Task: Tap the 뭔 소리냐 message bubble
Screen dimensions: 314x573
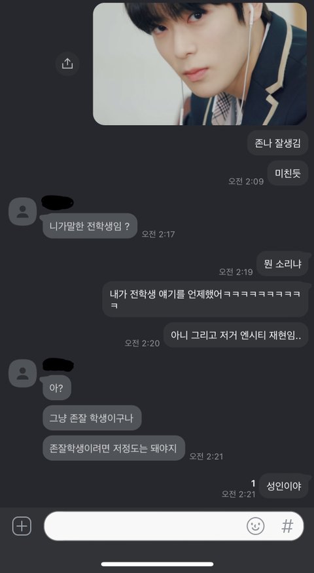Action: (282, 263)
